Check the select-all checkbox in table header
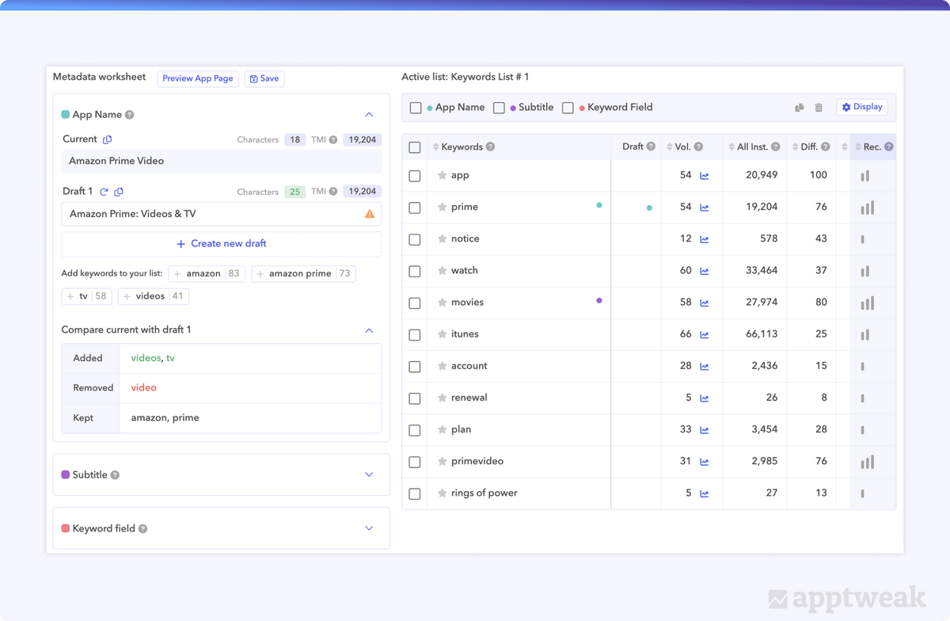 (x=415, y=147)
